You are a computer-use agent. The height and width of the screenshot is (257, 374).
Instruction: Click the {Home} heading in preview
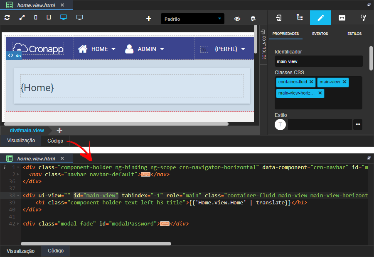(37, 88)
